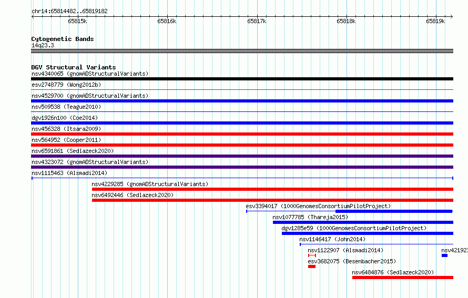Select the purple nsv4323072 variant bar
Image resolution: width=468 pixels, height=298 pixels.
click(242, 167)
